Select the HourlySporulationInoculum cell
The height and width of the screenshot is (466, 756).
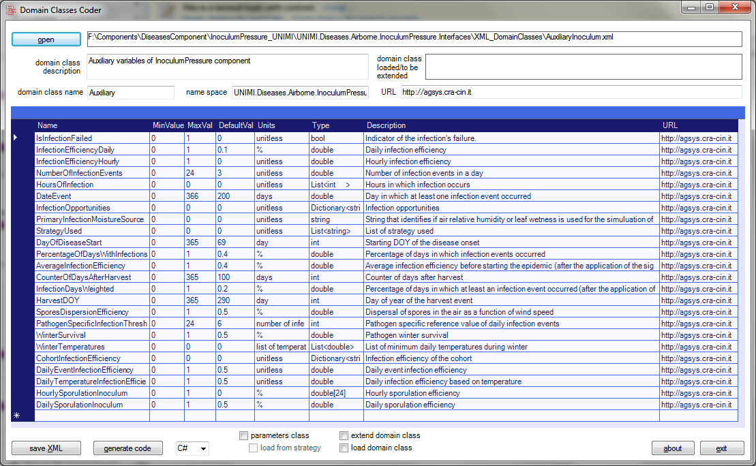pyautogui.click(x=92, y=392)
